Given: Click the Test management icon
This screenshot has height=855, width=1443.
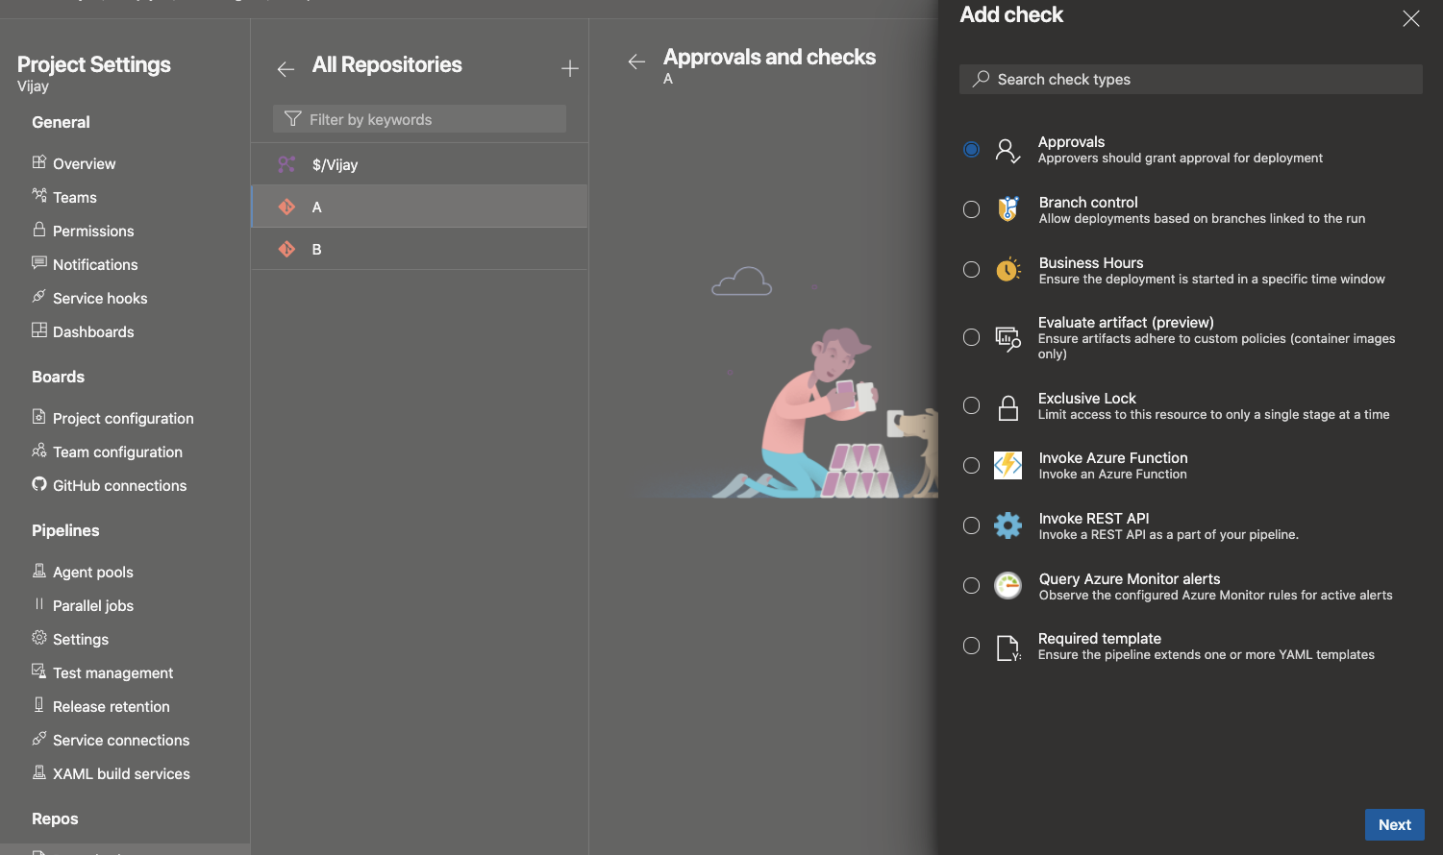Looking at the screenshot, I should (x=39, y=671).
